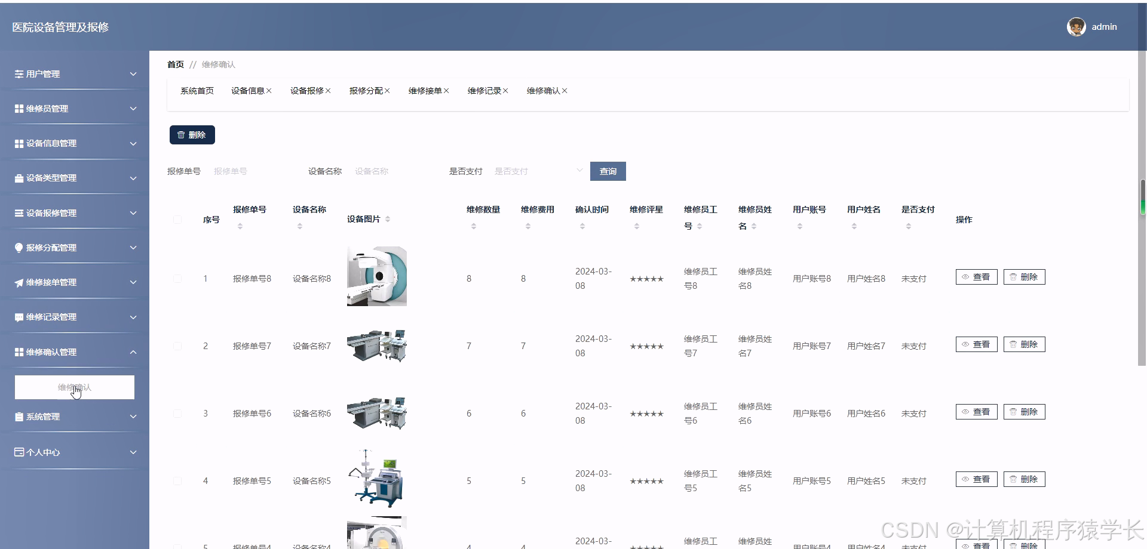Check the checkbox for 报修单号6 row
The image size is (1147, 549).
coord(177,413)
